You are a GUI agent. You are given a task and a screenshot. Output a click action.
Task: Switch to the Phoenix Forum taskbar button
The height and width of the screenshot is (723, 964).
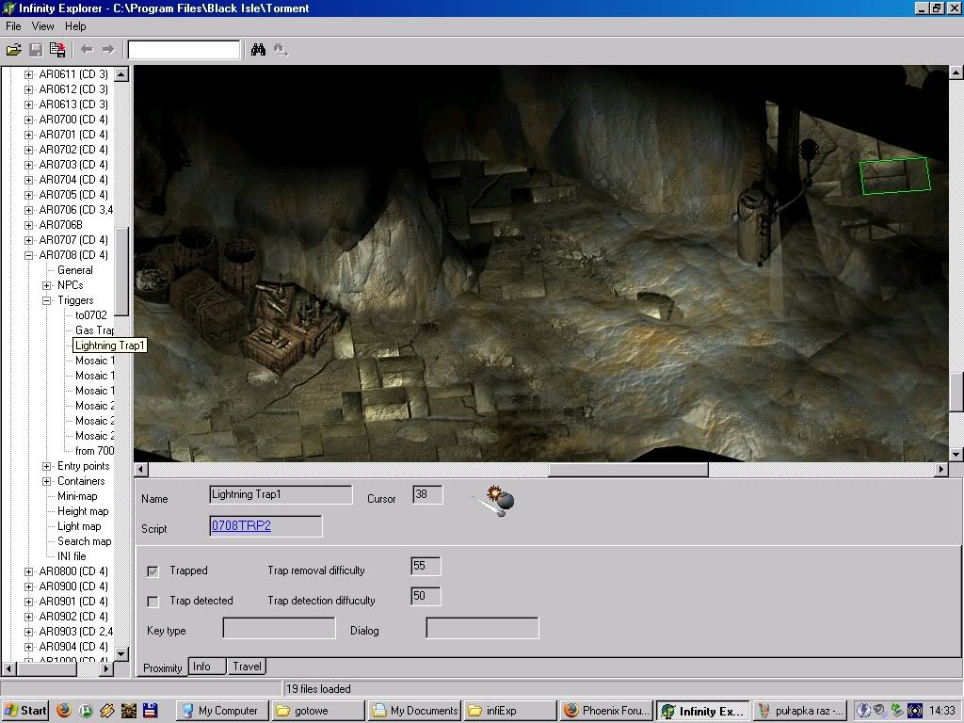(x=607, y=711)
